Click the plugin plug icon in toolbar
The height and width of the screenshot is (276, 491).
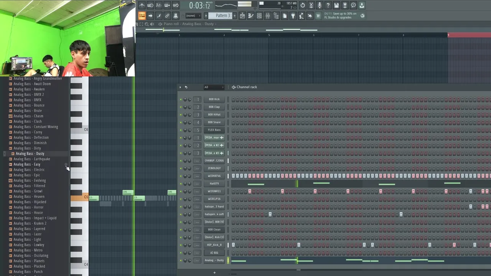(x=293, y=16)
